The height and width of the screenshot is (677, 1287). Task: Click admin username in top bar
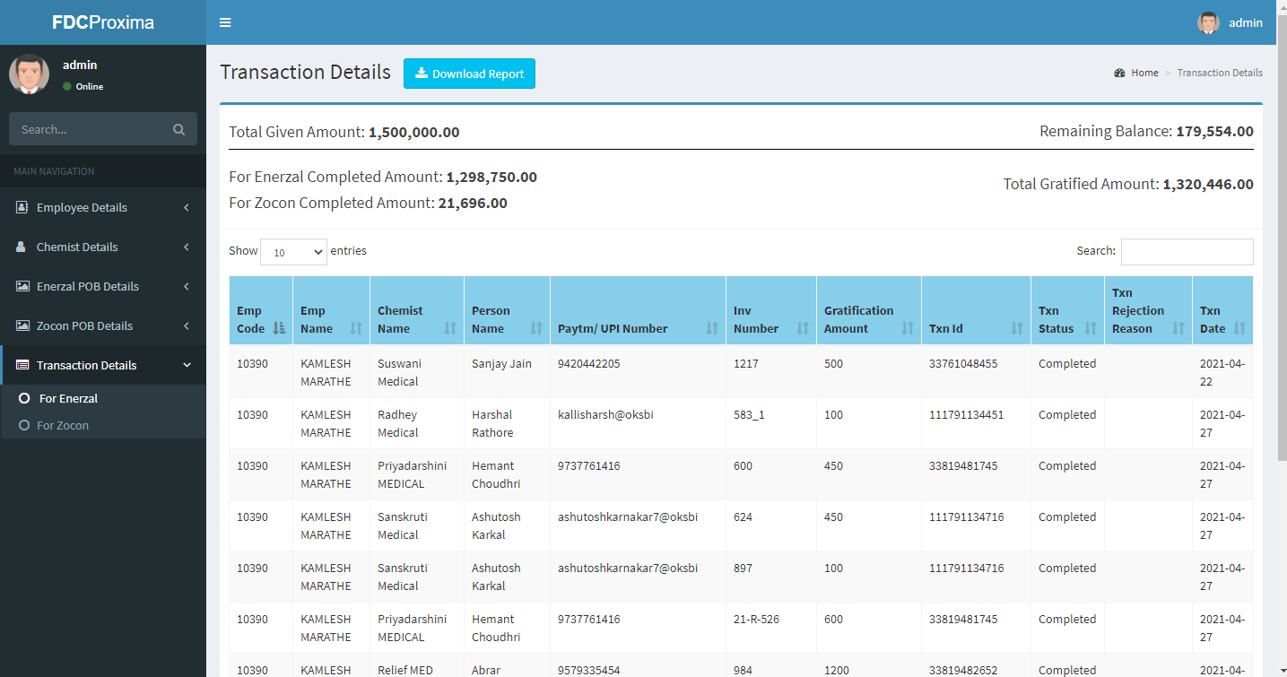click(1246, 22)
